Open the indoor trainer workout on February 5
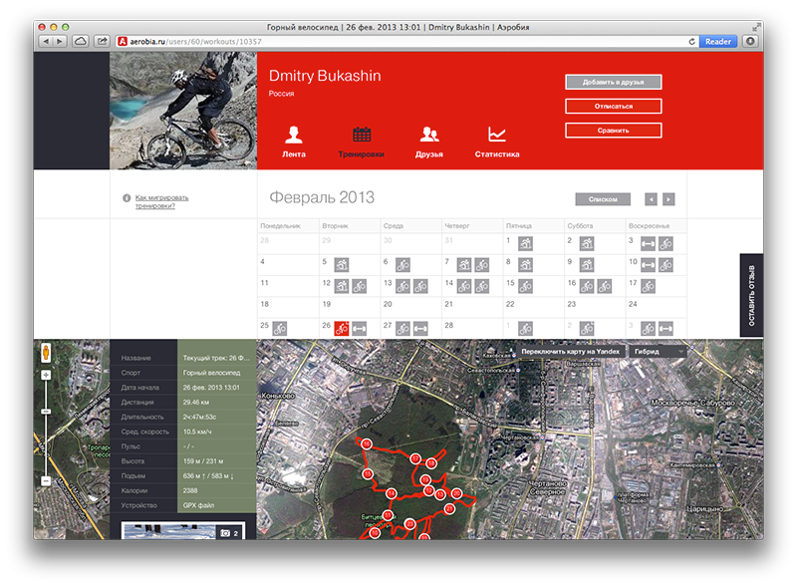The height and width of the screenshot is (586, 797). click(342, 265)
